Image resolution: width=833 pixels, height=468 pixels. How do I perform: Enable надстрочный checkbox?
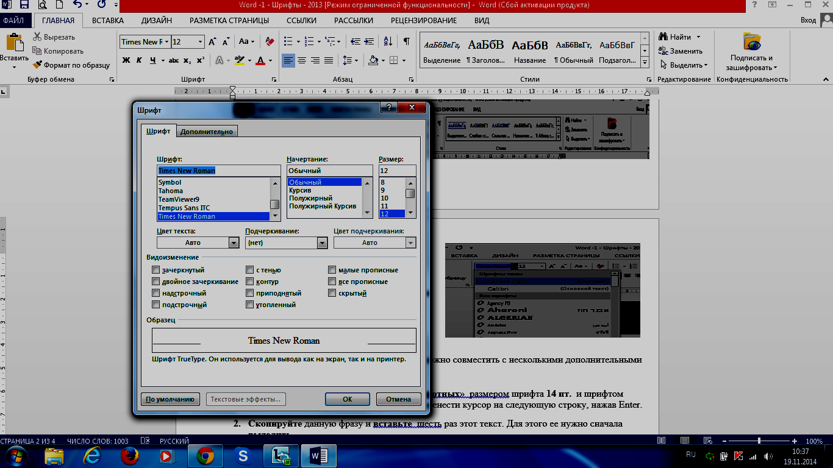point(156,293)
